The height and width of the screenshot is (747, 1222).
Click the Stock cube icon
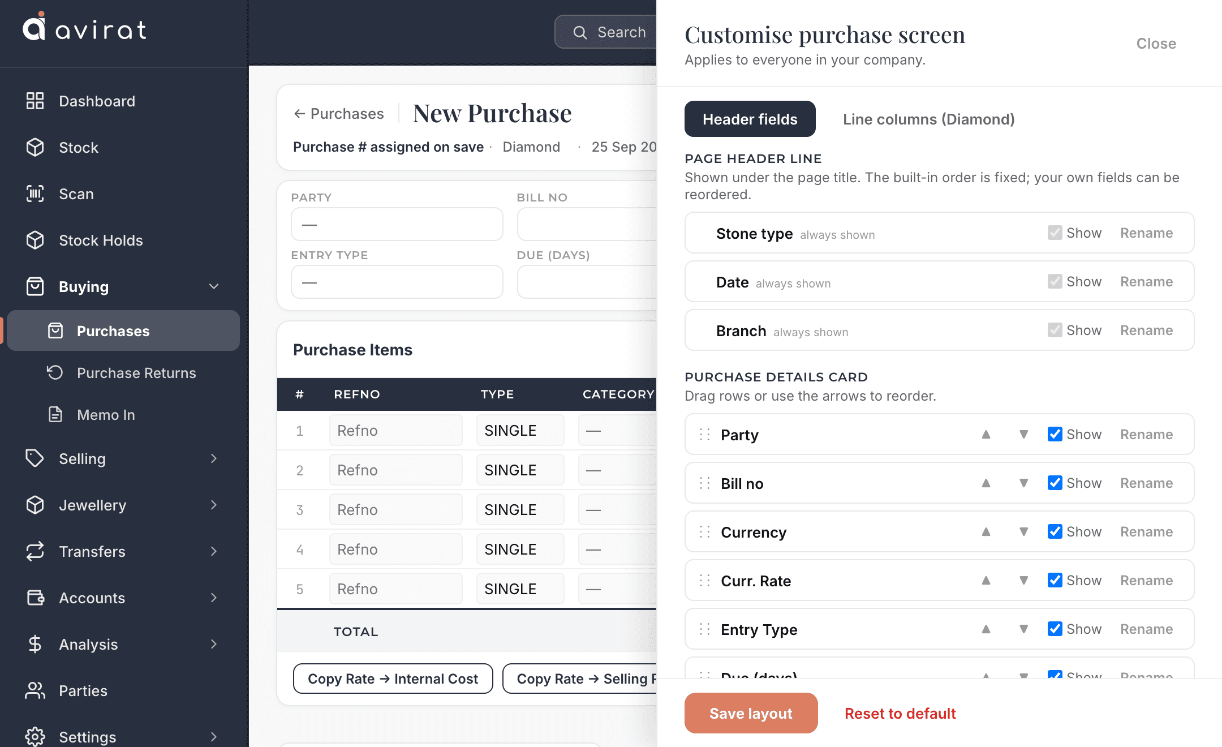[35, 148]
